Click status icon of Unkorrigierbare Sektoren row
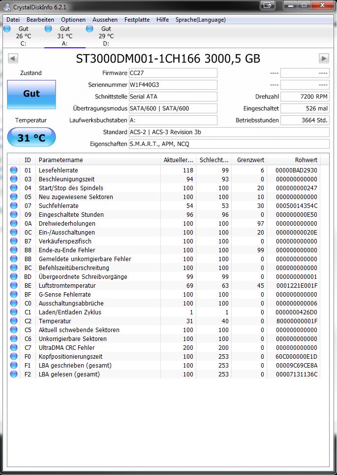Image resolution: width=337 pixels, height=475 pixels. tap(14, 339)
